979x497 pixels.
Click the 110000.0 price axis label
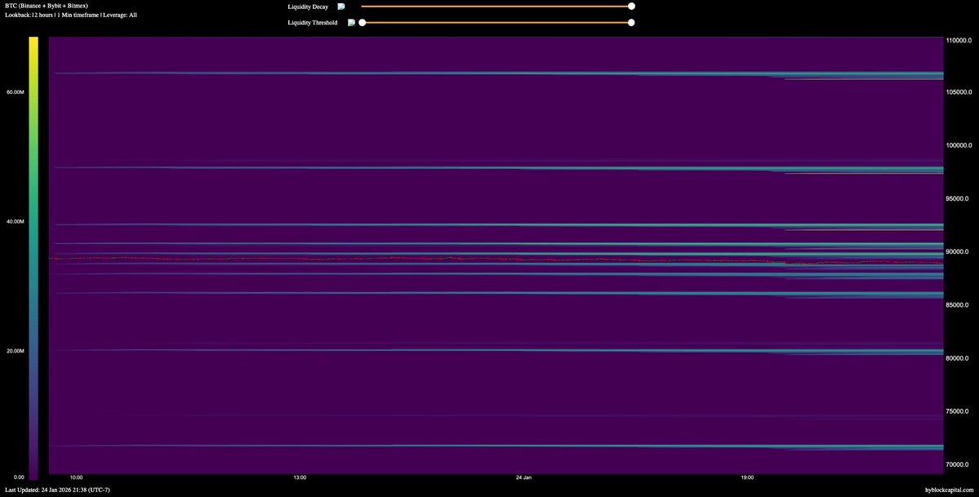(960, 41)
